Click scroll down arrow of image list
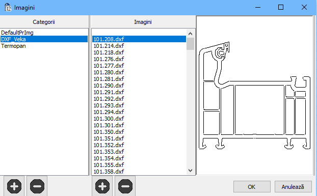Viewport: 317px width, 196px height. [190, 171]
